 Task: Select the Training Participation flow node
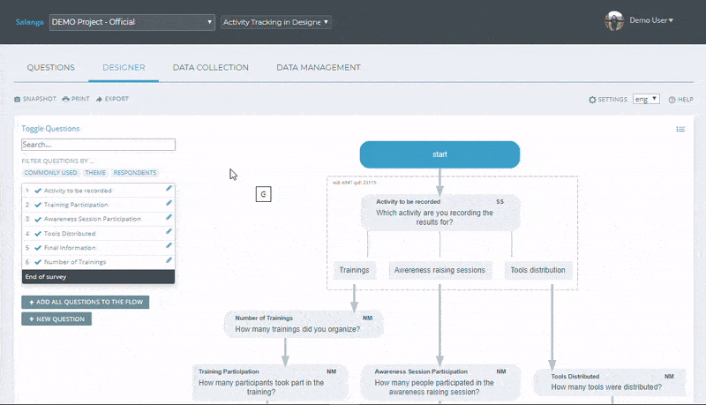[271, 383]
